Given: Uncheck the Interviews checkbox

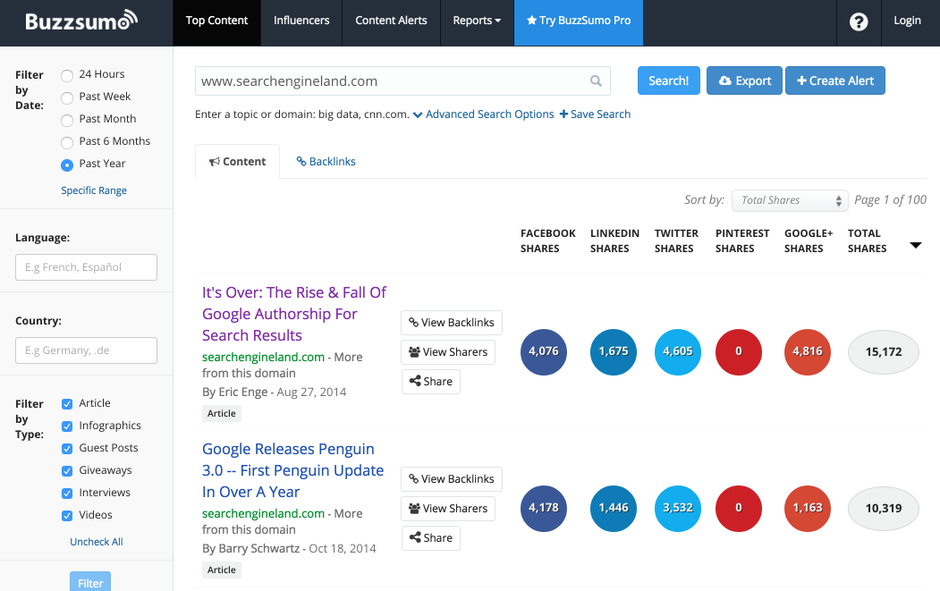Looking at the screenshot, I should pyautogui.click(x=67, y=494).
